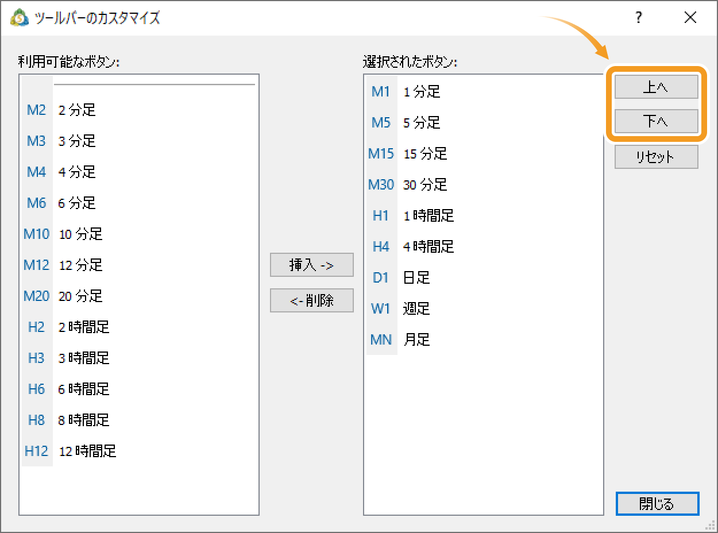Select the 月足 text row
Viewport: 718px width, 533px height.
pyautogui.click(x=416, y=340)
